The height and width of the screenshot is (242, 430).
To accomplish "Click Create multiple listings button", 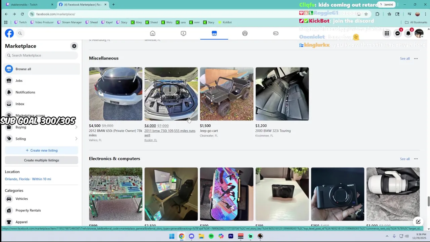I will point(42,160).
